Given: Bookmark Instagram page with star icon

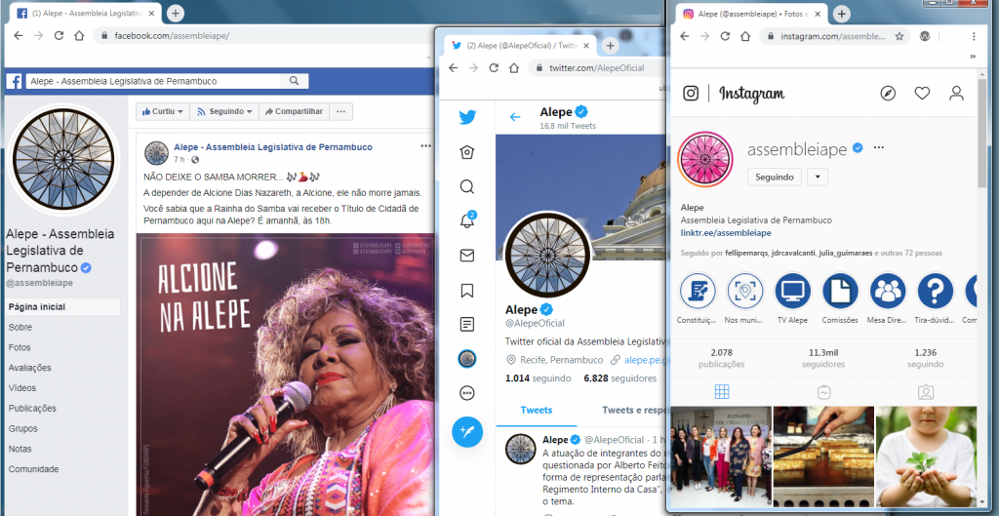Looking at the screenshot, I should [x=899, y=36].
